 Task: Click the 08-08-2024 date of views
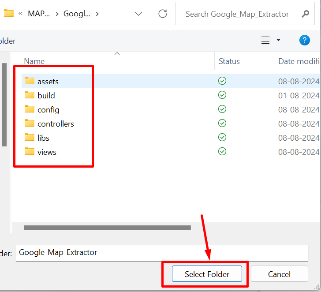[299, 152]
